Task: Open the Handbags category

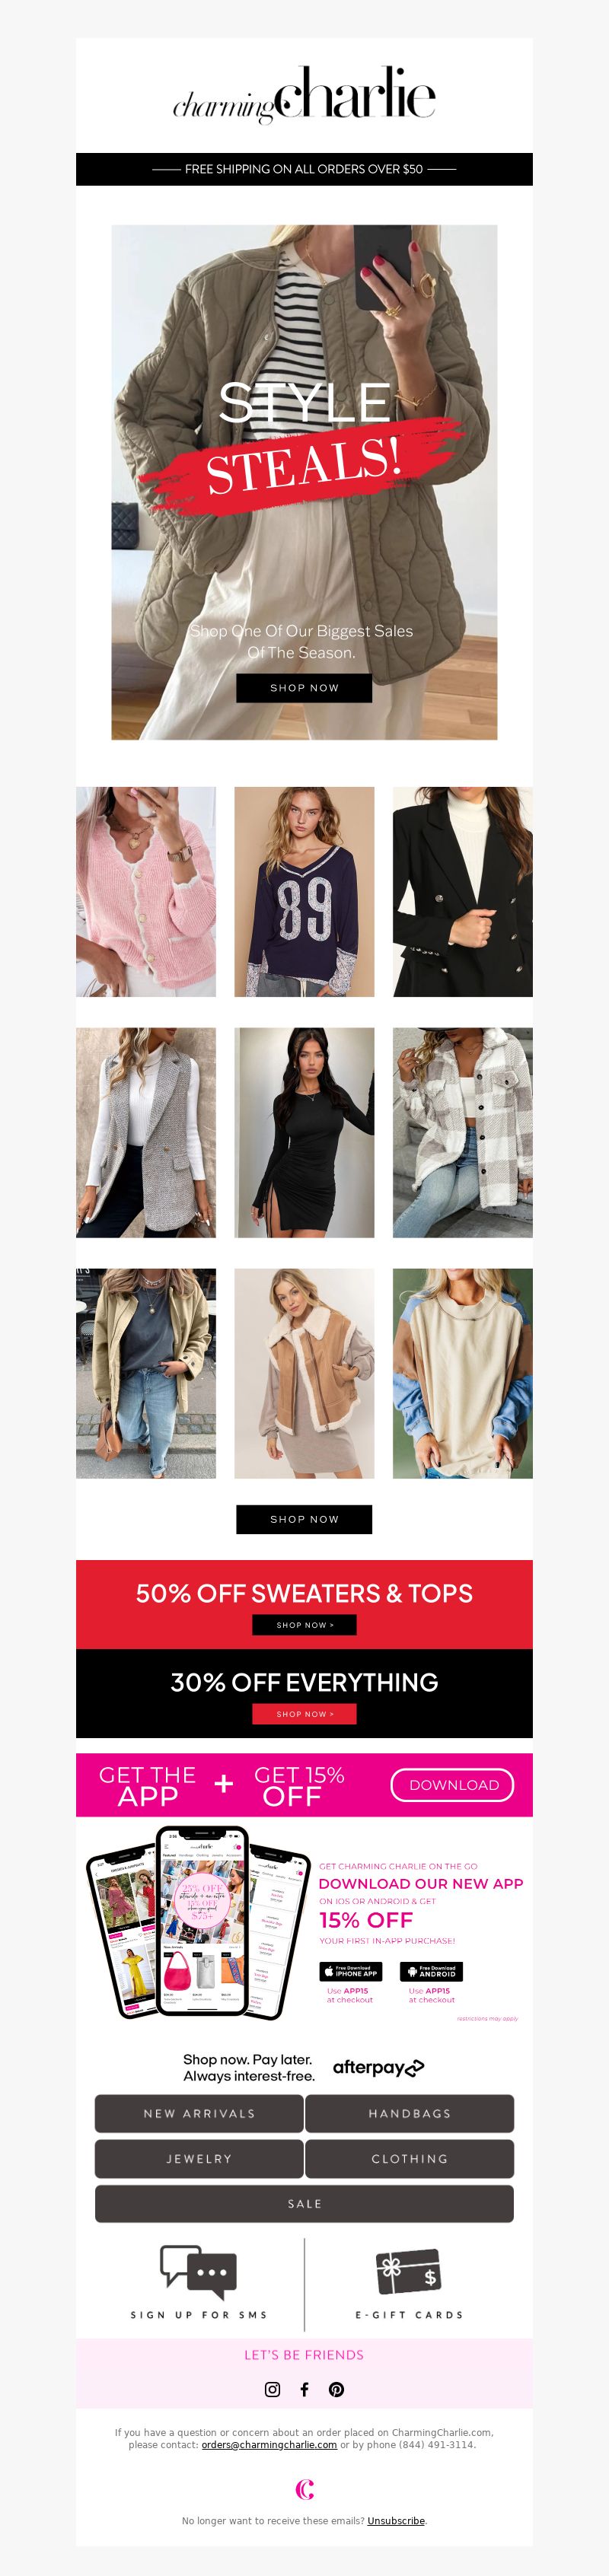Action: pyautogui.click(x=409, y=2113)
